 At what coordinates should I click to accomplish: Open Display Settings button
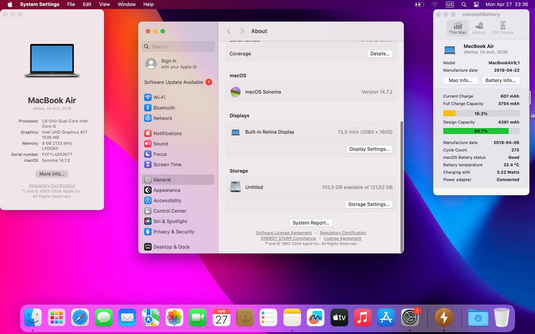coord(369,149)
